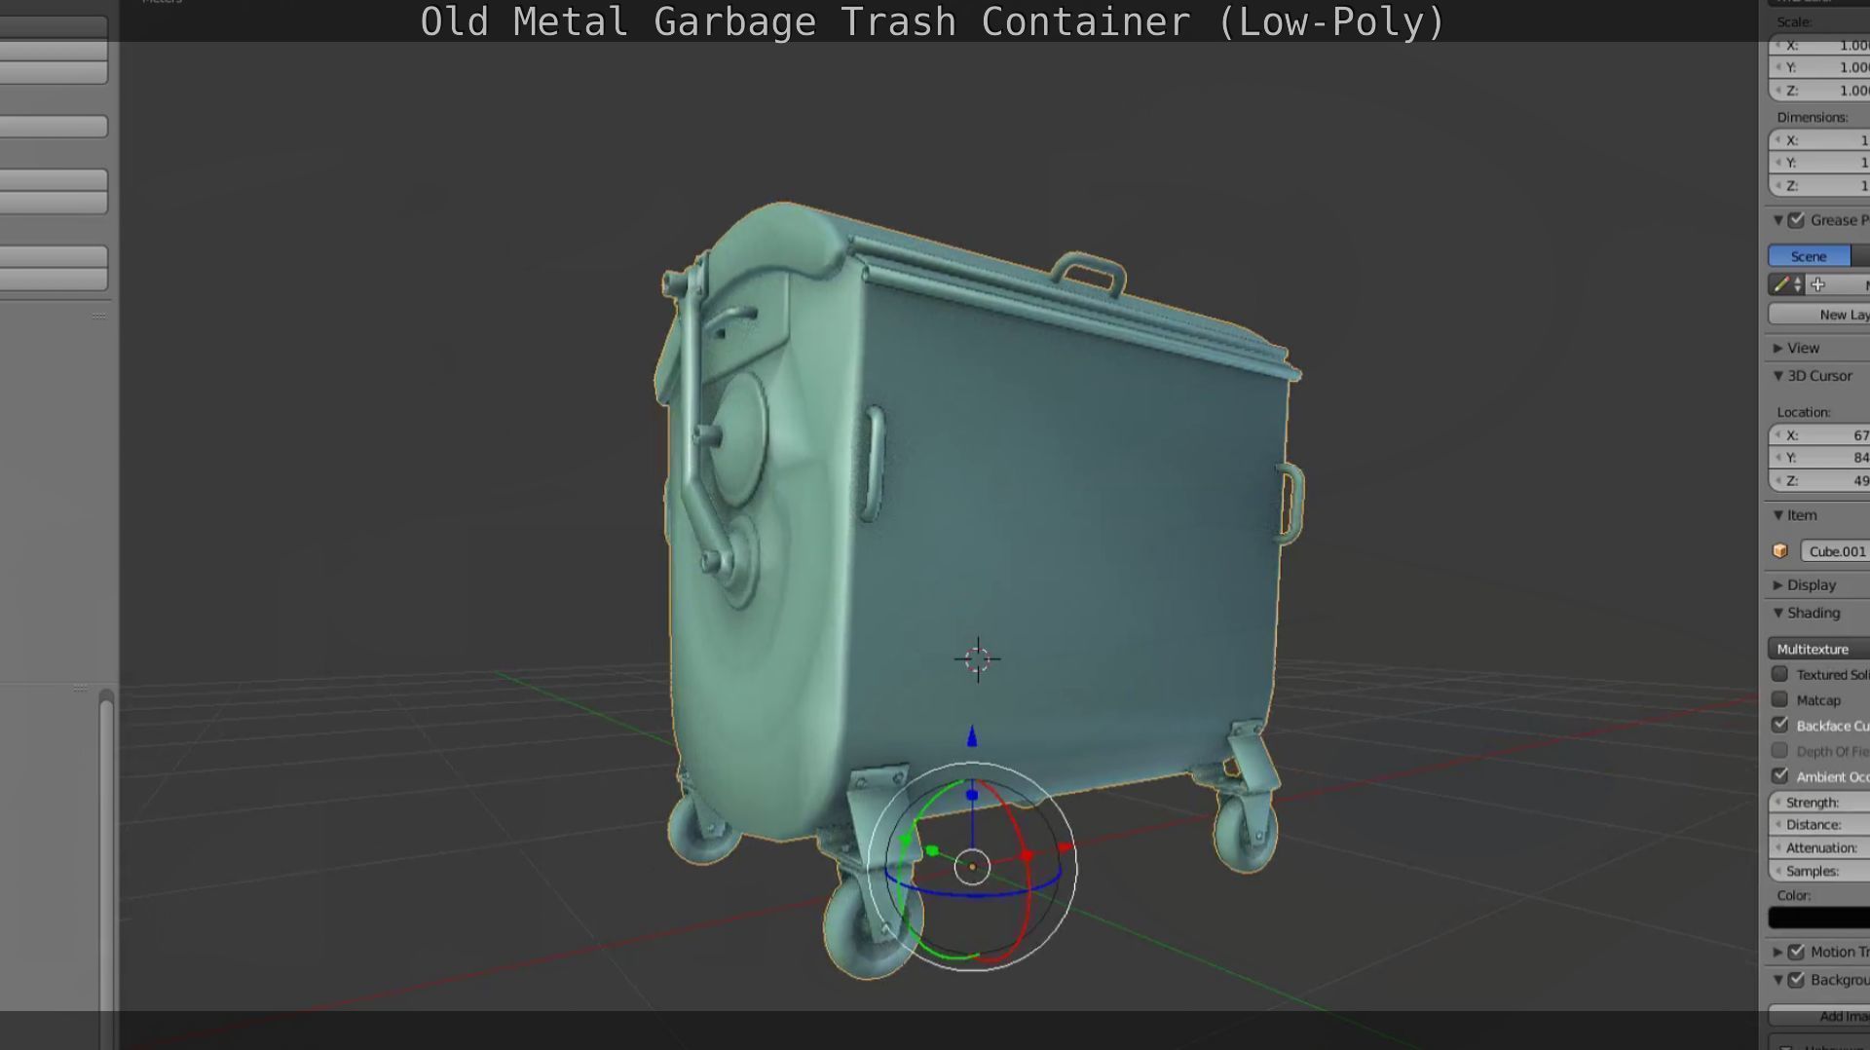Expand the Motion Tracking panel triangle
The height and width of the screenshot is (1050, 1870).
1778,952
